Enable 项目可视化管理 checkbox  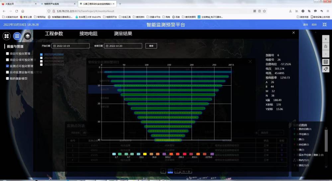(8, 53)
